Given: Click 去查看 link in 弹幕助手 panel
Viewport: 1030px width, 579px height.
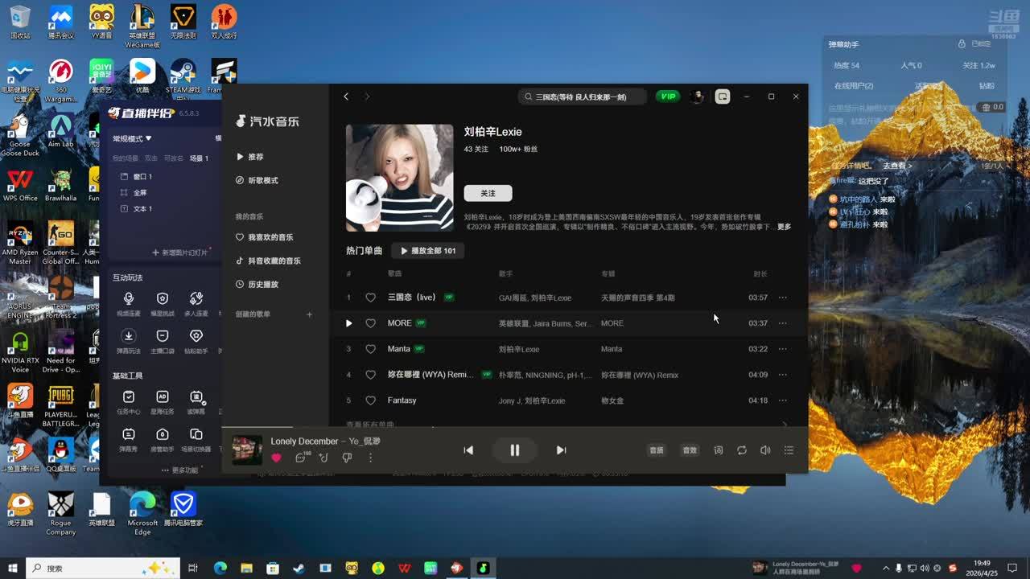Looking at the screenshot, I should tap(897, 166).
